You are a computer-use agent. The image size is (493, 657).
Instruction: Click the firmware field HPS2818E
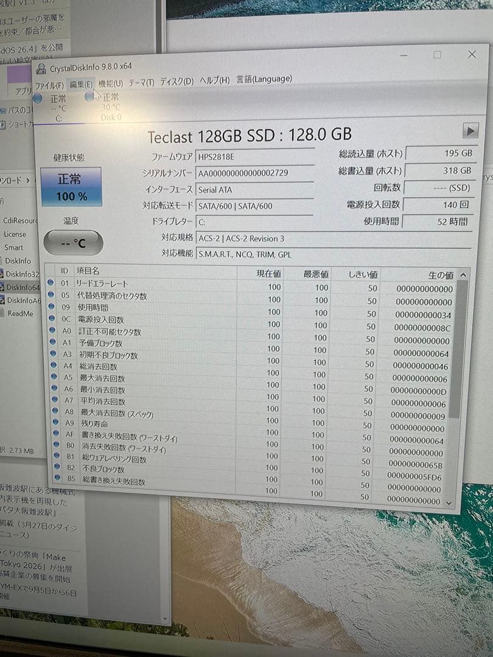(x=254, y=156)
